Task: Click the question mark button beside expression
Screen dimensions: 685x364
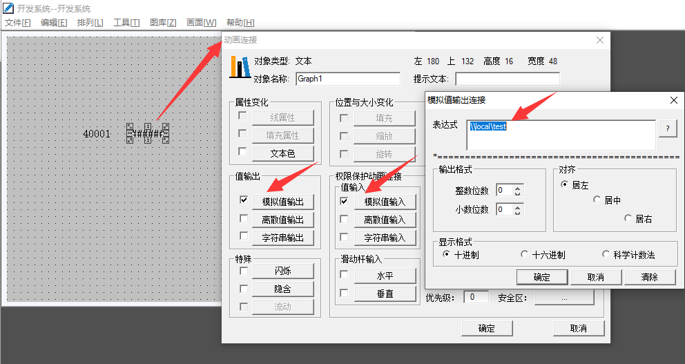Action: pos(667,129)
